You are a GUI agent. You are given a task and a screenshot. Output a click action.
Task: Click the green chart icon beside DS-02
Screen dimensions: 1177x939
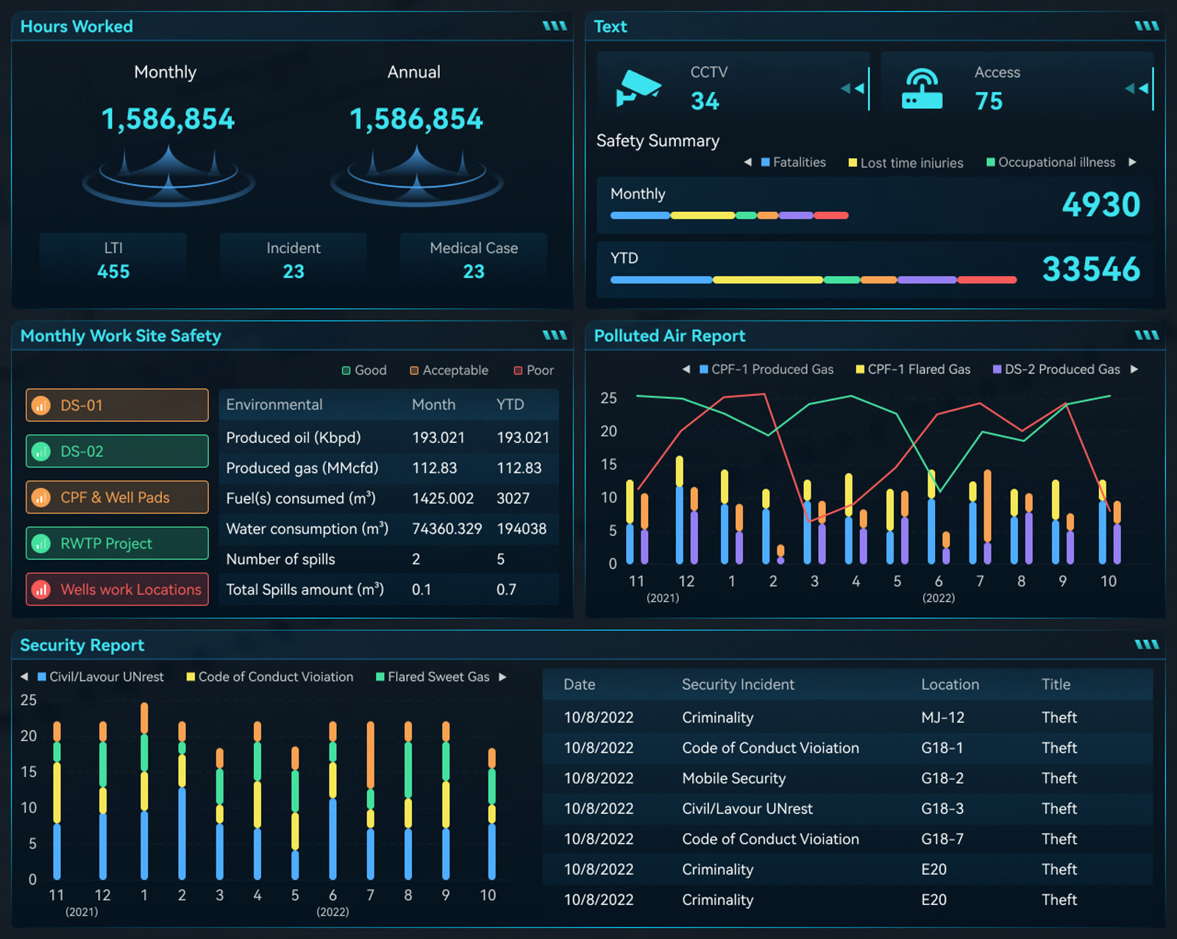point(41,451)
